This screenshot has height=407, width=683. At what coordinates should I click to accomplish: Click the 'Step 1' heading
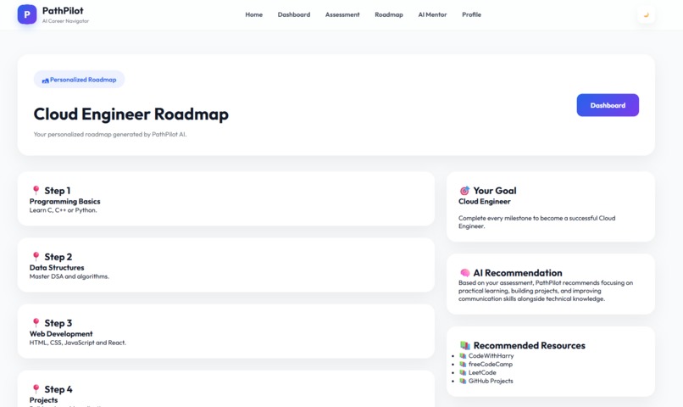(57, 191)
